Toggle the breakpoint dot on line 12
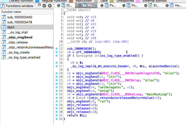 click(57, 49)
